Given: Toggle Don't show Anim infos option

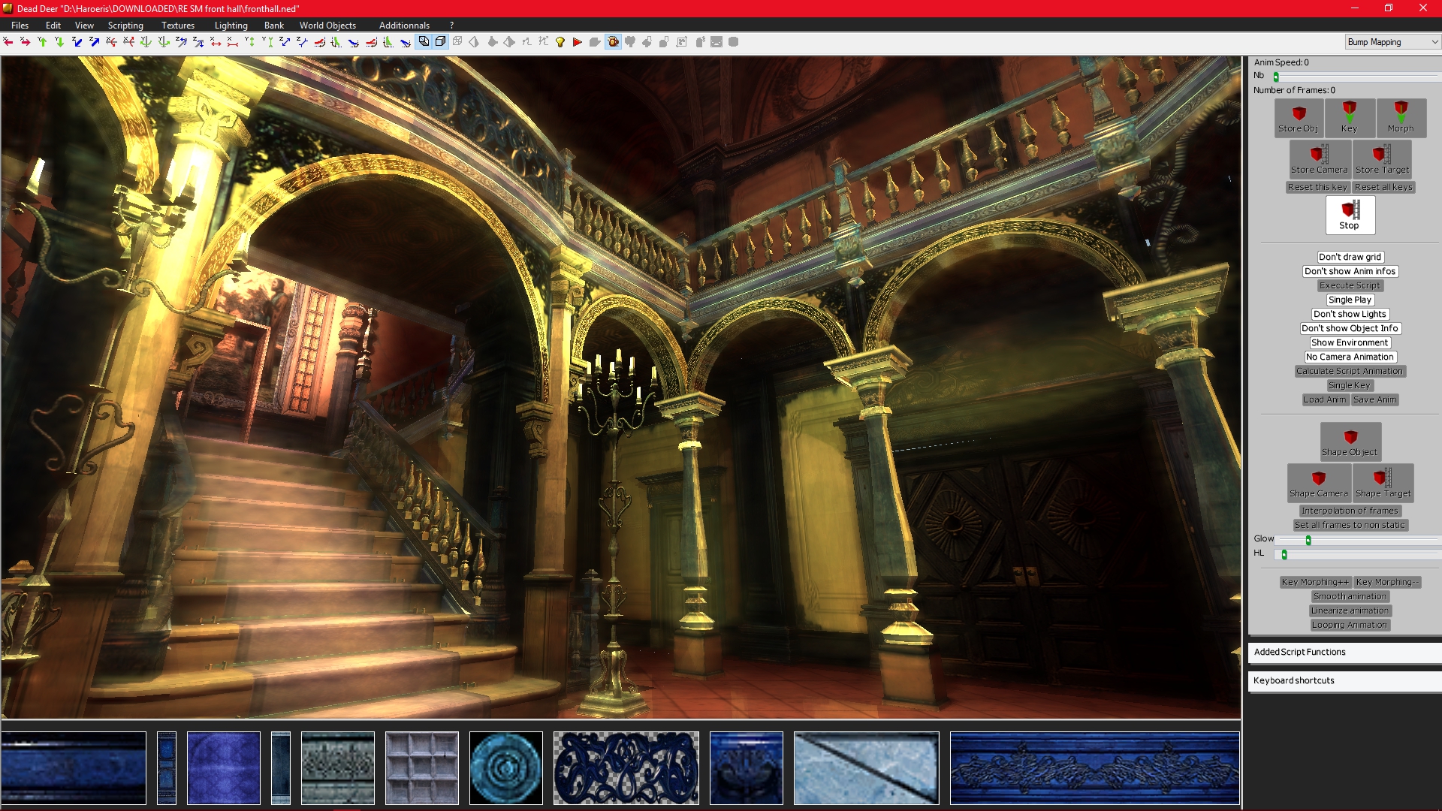Looking at the screenshot, I should point(1350,271).
